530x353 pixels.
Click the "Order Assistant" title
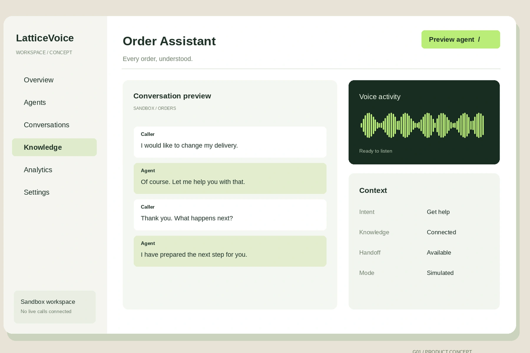pyautogui.click(x=169, y=41)
